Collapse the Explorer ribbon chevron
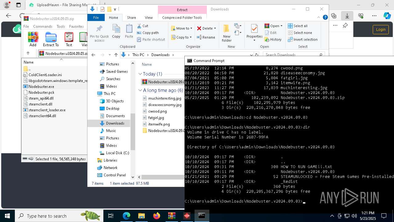The height and width of the screenshot is (222, 394). pyautogui.click(x=319, y=18)
